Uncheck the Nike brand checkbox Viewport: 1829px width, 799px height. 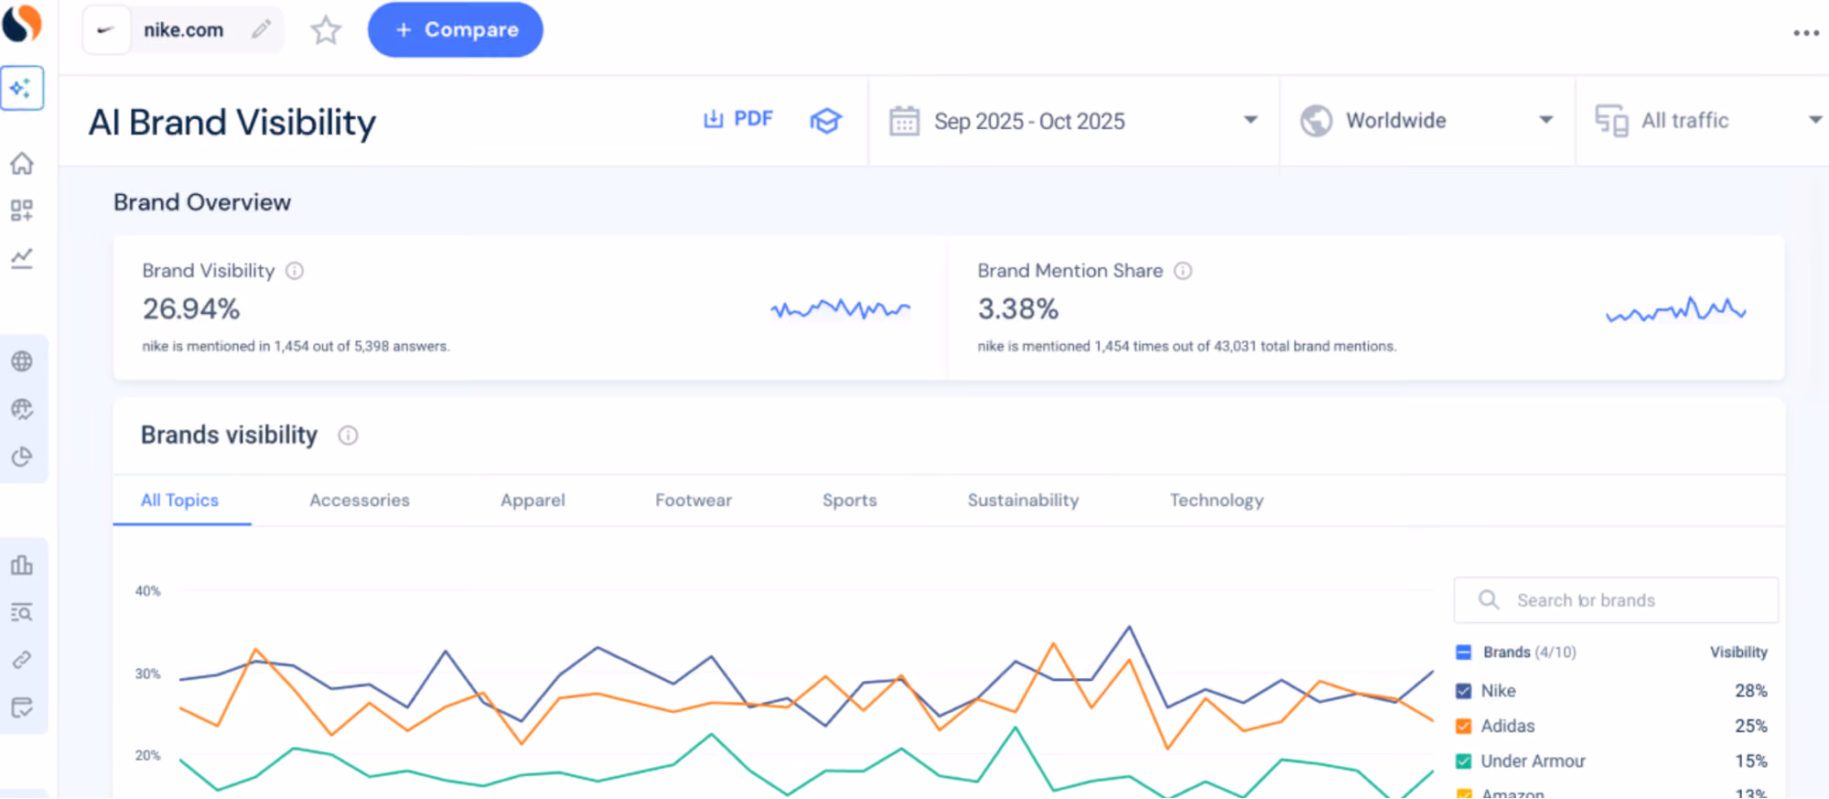click(x=1463, y=691)
